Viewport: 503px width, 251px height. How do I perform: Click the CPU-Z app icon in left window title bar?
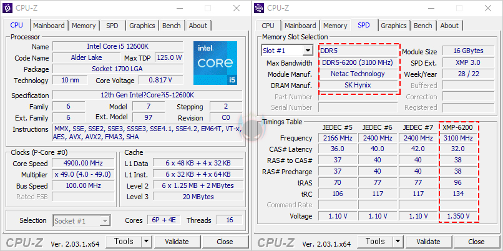pos(7,8)
